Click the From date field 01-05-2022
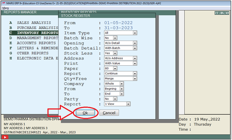The height and width of the screenshot is (140, 232). coord(118,23)
